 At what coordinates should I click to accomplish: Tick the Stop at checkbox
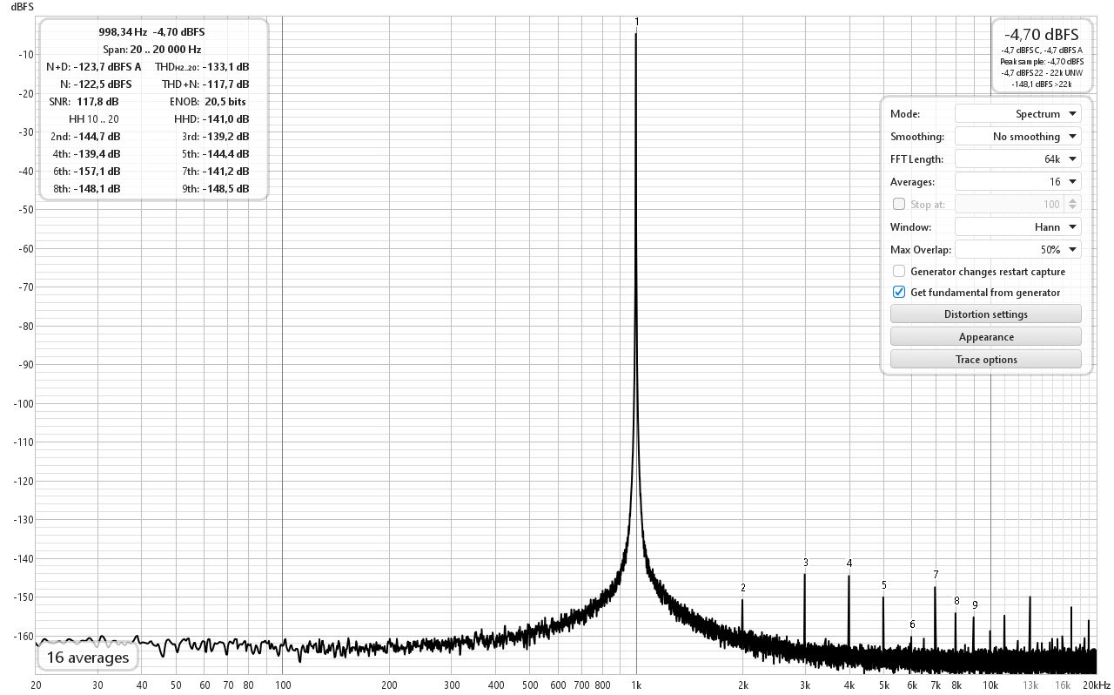pyautogui.click(x=899, y=205)
